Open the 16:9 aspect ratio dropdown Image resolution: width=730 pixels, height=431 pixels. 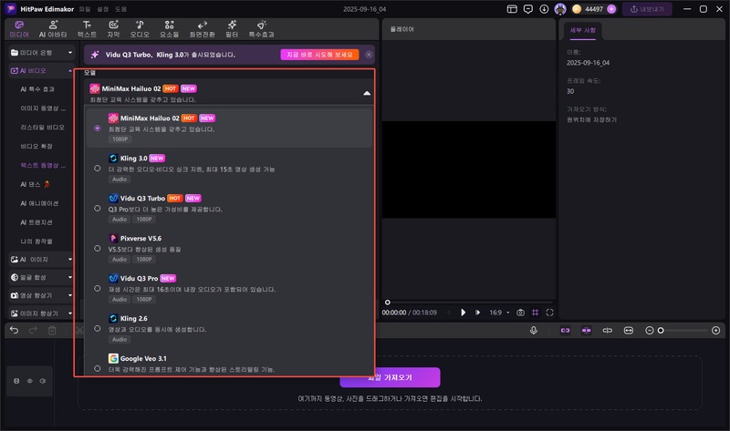tap(499, 313)
